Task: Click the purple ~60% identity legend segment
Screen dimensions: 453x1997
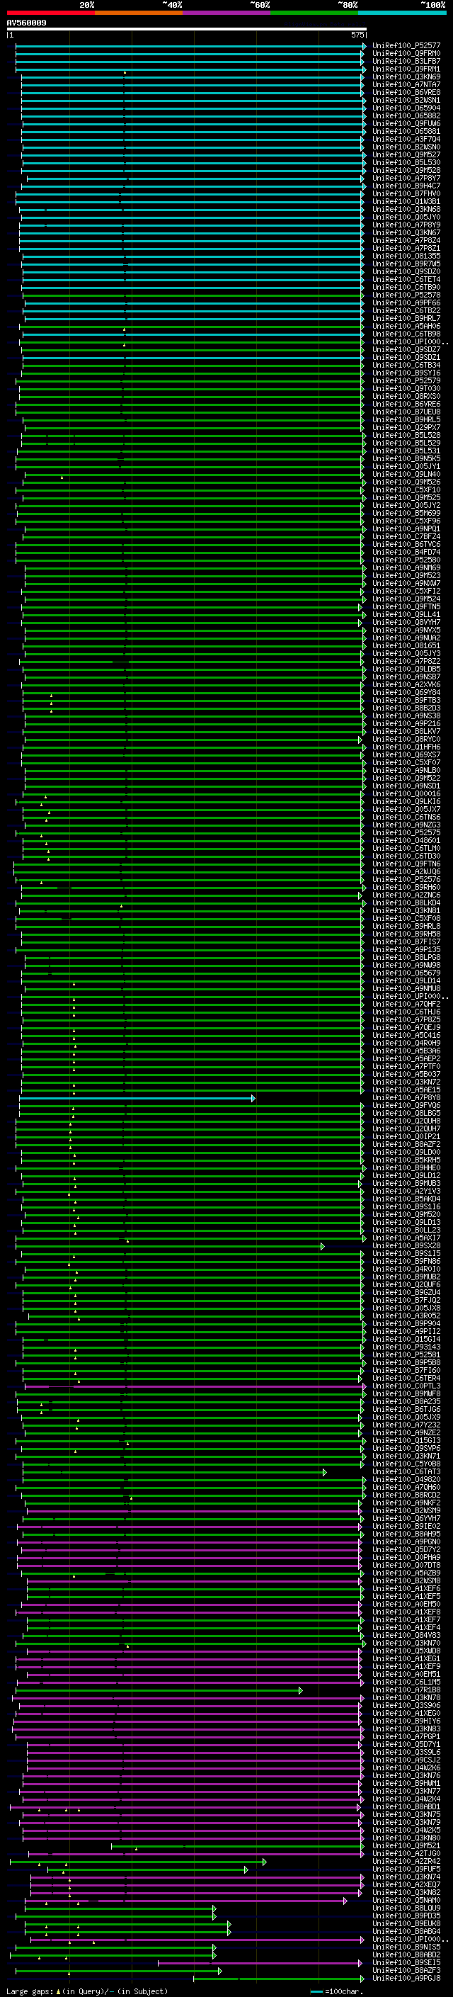Action: coord(227,13)
